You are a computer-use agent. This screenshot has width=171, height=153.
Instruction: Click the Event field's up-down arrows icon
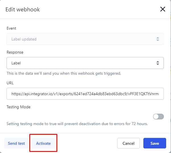(x=158, y=39)
